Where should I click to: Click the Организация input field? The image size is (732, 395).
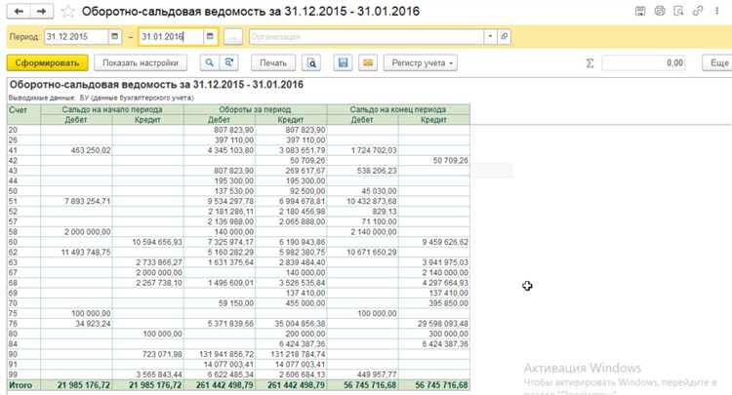tap(366, 36)
